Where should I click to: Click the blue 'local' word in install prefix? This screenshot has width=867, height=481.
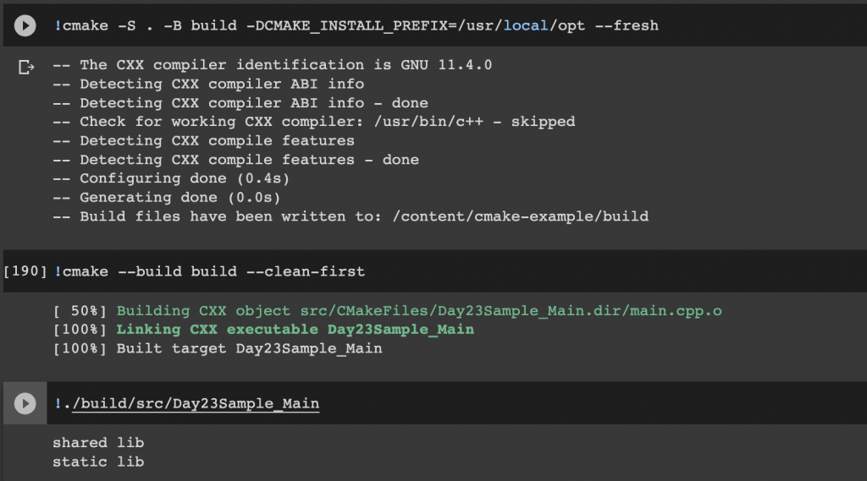click(x=525, y=25)
